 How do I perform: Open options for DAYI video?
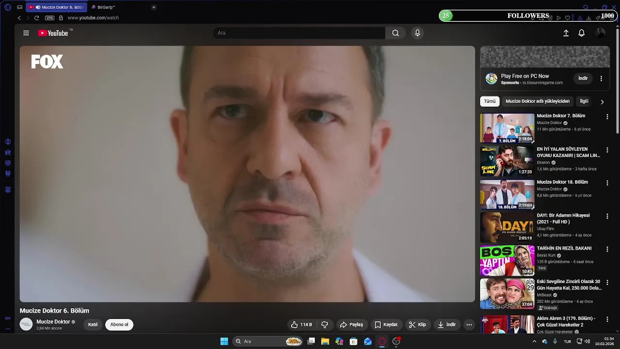pyautogui.click(x=607, y=216)
